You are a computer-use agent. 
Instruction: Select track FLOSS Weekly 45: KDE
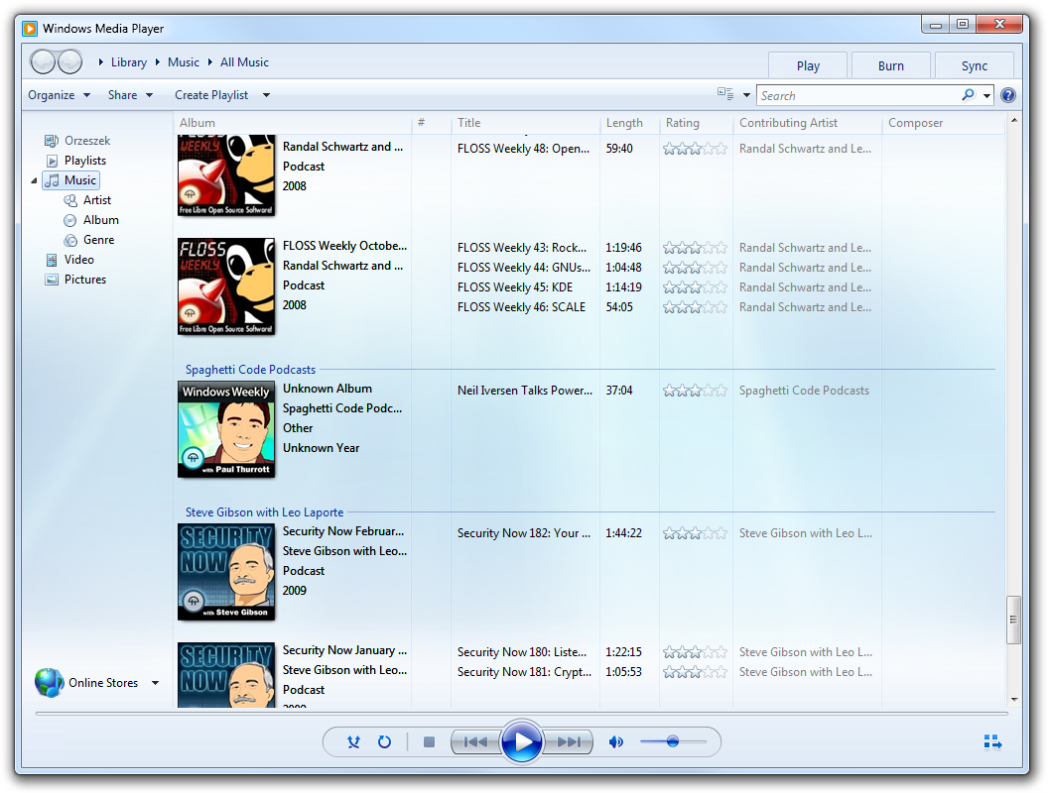tap(515, 287)
